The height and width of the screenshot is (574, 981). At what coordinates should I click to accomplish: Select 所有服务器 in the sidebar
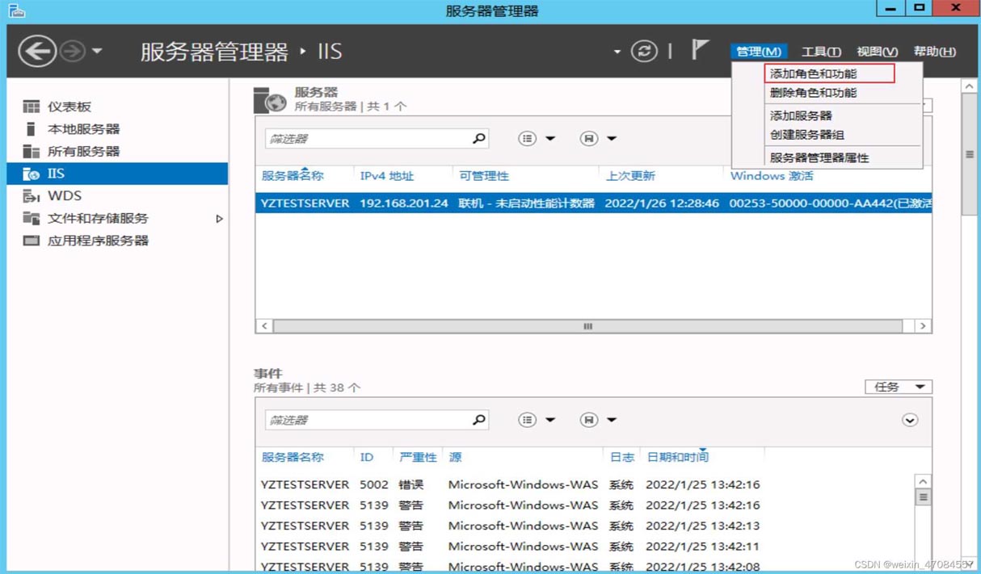pos(83,152)
